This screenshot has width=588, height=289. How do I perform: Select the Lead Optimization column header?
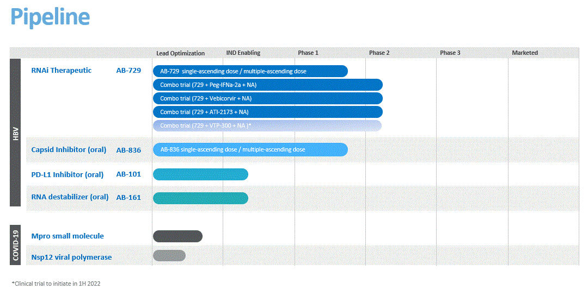click(180, 53)
